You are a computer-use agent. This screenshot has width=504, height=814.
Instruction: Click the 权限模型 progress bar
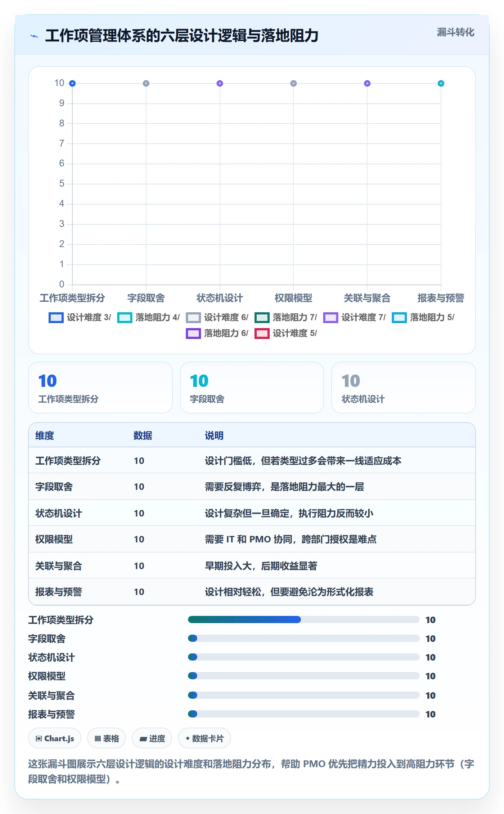[x=304, y=676]
